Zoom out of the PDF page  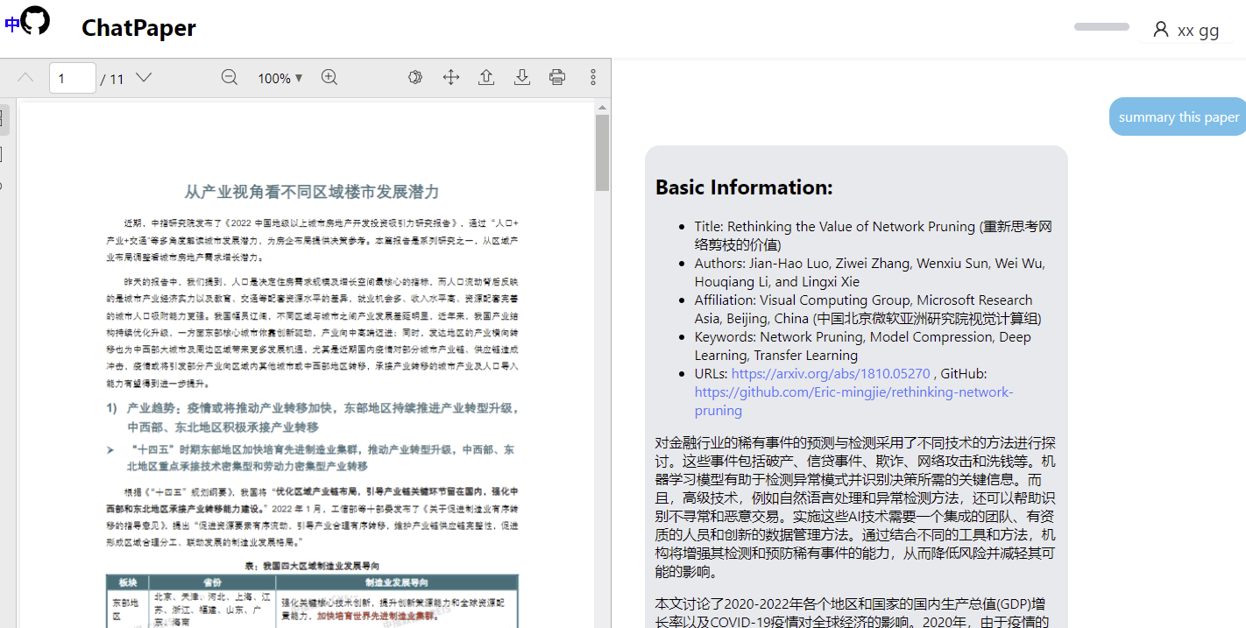229,77
